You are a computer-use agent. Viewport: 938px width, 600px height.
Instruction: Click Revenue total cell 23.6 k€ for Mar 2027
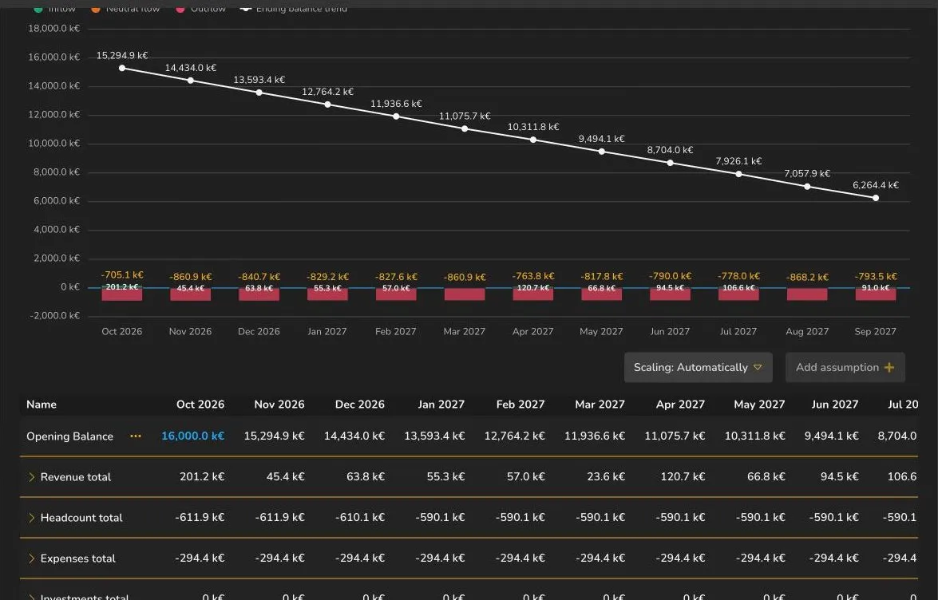(x=605, y=477)
